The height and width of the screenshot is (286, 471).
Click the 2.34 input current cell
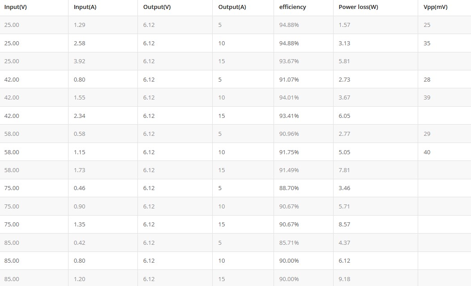point(79,116)
